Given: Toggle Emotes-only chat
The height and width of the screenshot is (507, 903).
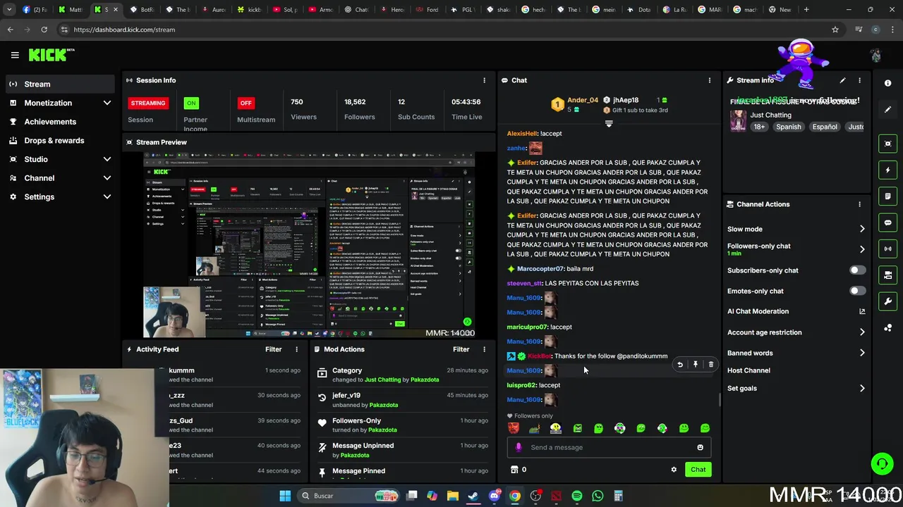Looking at the screenshot, I should pyautogui.click(x=857, y=291).
